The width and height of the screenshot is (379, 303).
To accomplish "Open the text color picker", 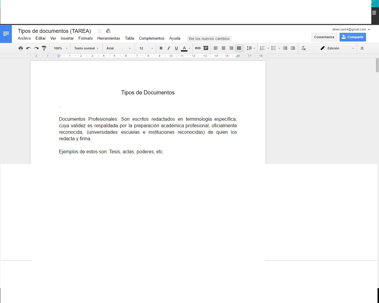I will click(184, 48).
